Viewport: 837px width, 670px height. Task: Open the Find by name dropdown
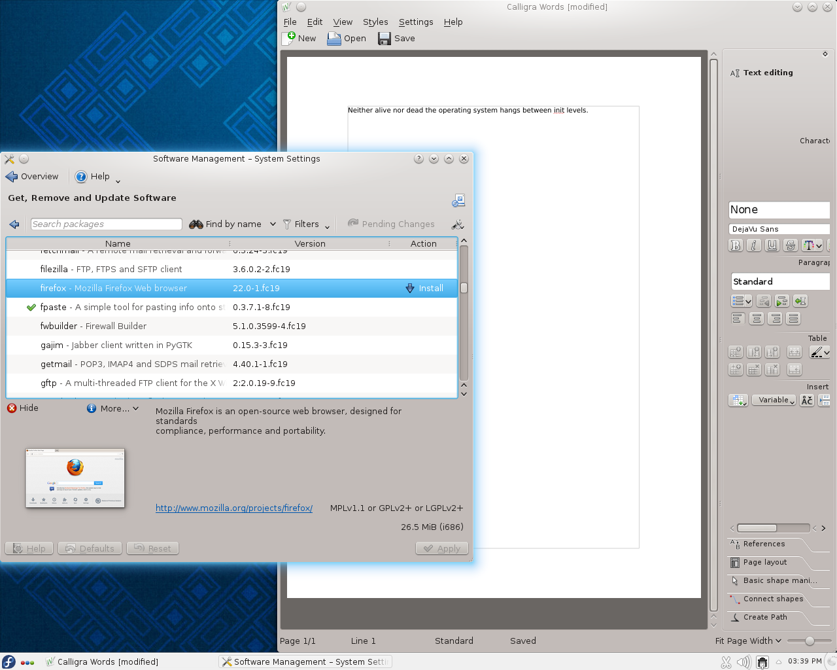pyautogui.click(x=233, y=224)
